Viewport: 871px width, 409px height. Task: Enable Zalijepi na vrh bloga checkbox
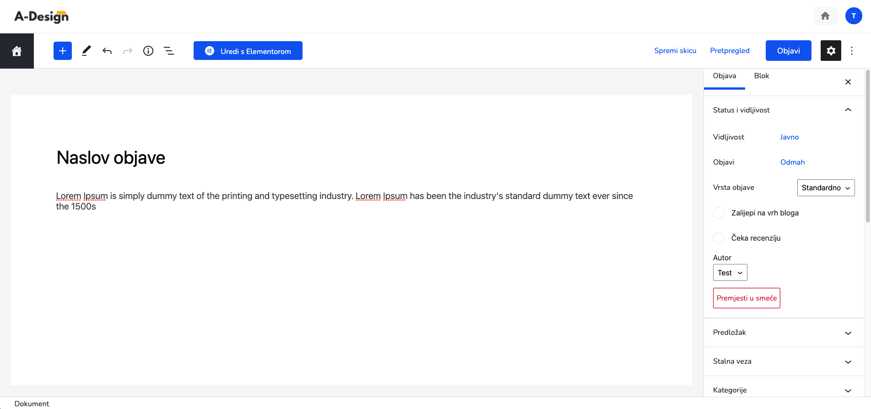pos(719,213)
